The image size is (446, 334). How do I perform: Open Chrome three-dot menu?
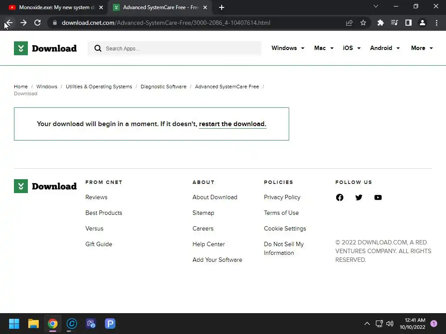click(x=436, y=23)
